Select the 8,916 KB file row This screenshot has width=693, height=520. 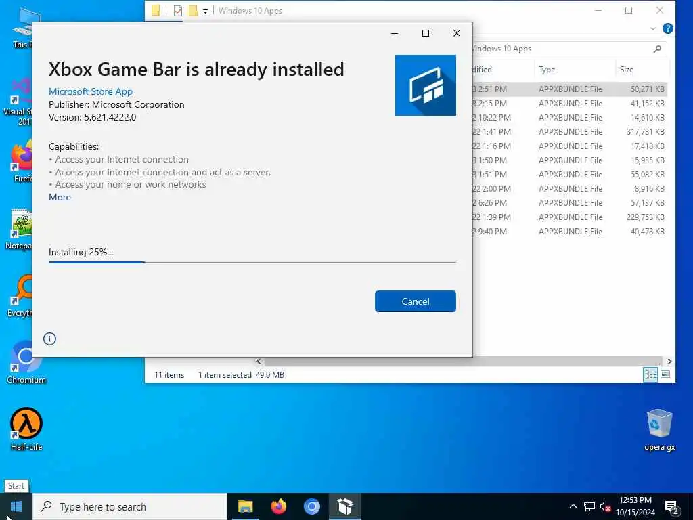(569, 188)
